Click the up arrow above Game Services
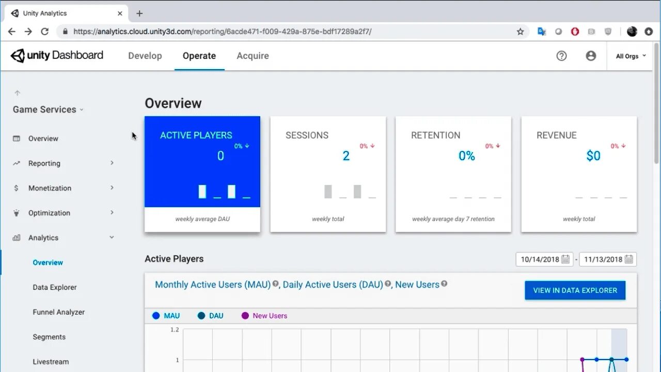Image resolution: width=661 pixels, height=372 pixels. coord(18,93)
